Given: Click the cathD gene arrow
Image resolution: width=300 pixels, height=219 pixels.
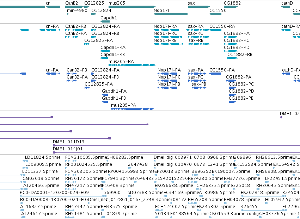Looking at the screenshot, I should click(x=286, y=7).
